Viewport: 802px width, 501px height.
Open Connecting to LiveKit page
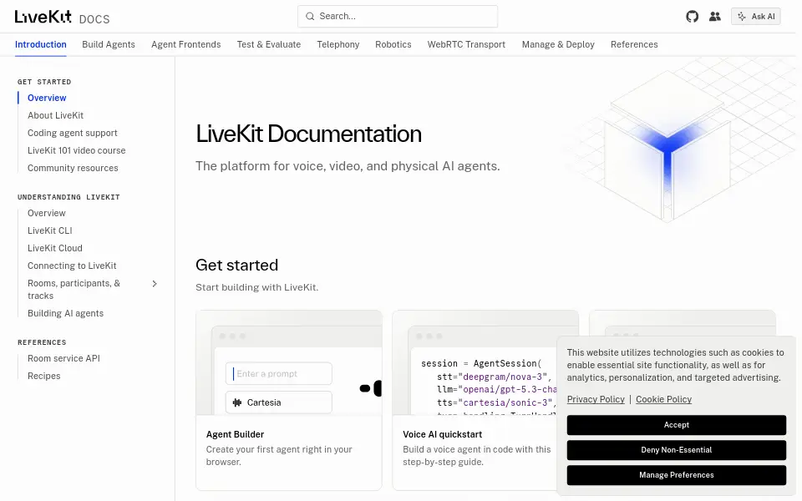[x=72, y=266]
